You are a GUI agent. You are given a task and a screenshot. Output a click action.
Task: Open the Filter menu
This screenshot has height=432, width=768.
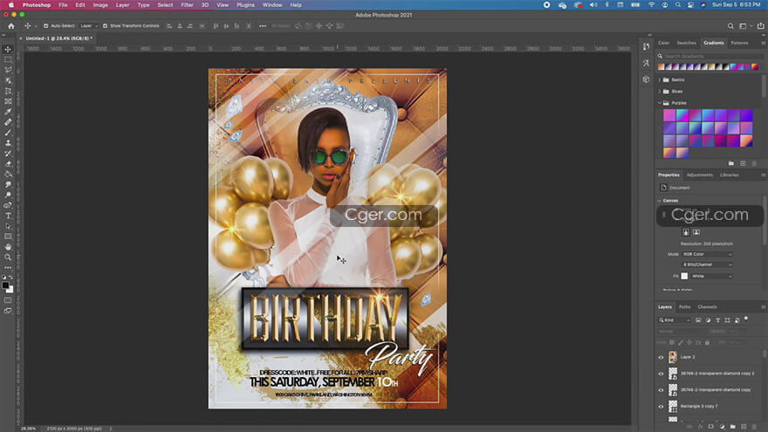[x=187, y=5]
